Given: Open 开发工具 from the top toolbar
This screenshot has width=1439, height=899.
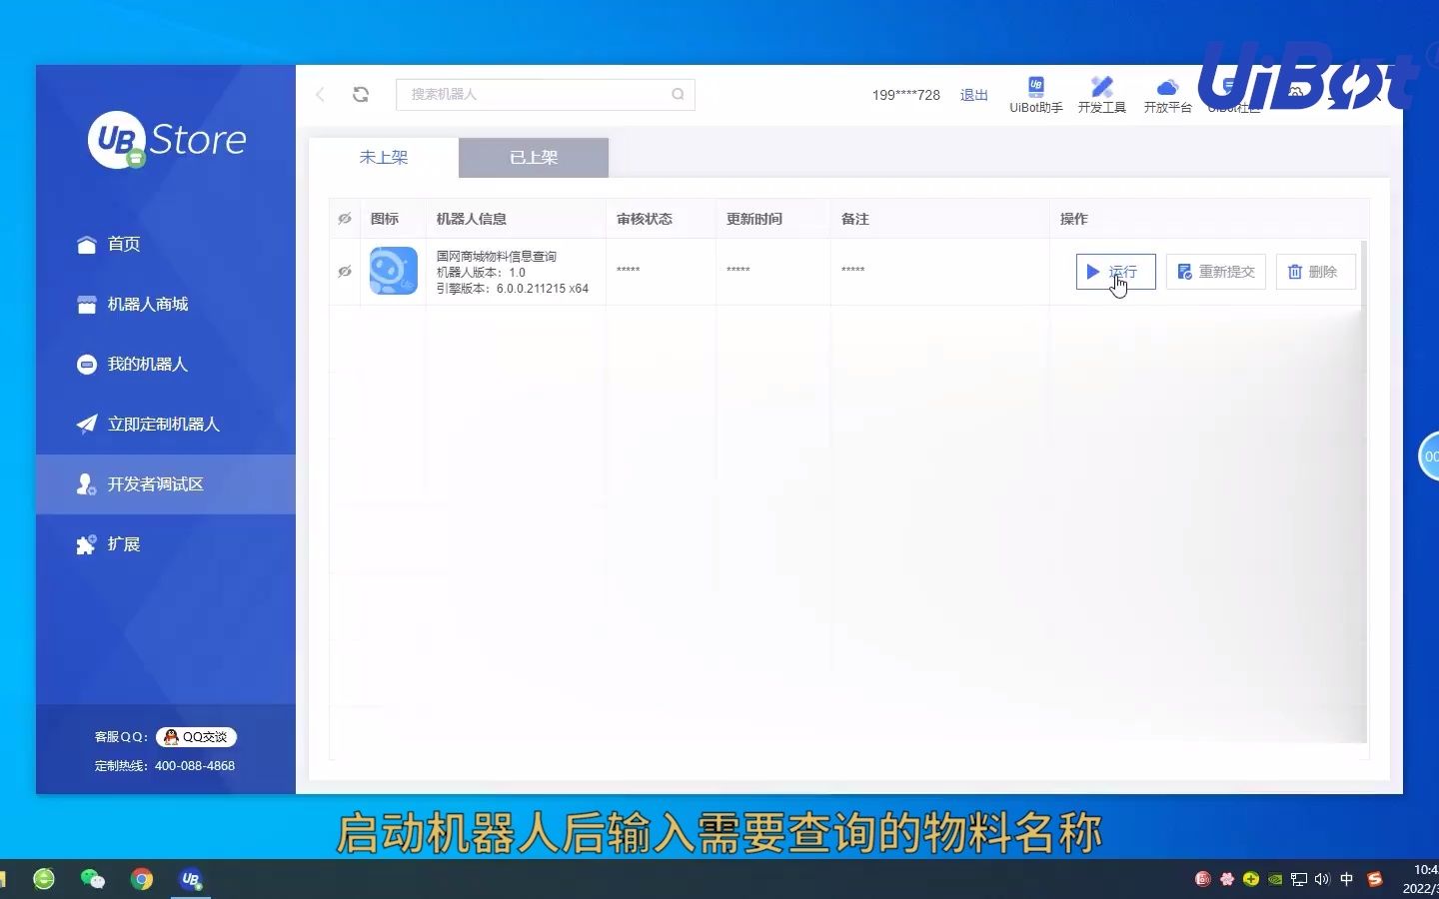Looking at the screenshot, I should coord(1102,95).
